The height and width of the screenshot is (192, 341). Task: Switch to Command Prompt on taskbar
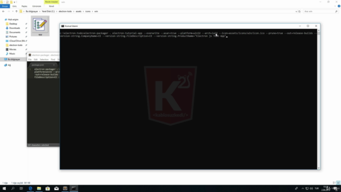(x=74, y=188)
